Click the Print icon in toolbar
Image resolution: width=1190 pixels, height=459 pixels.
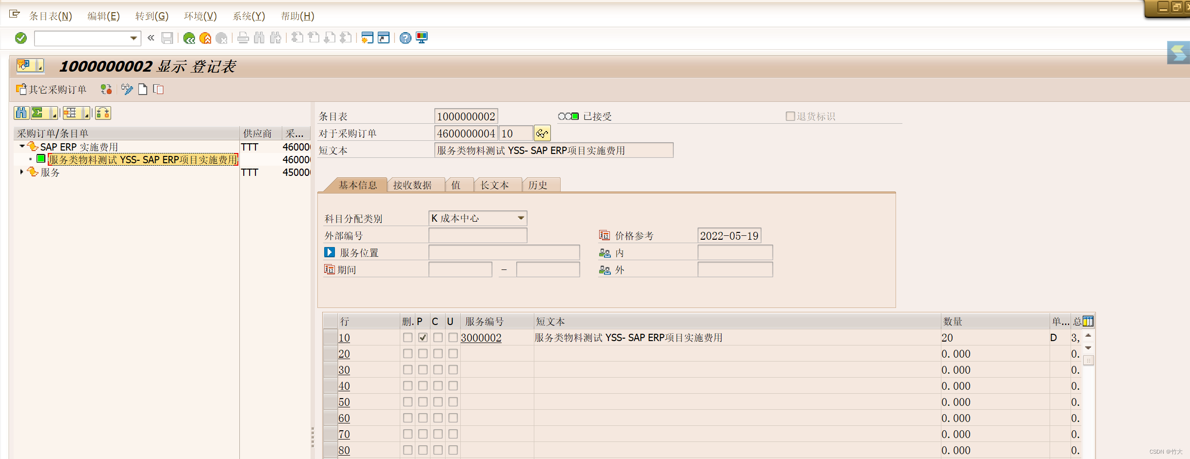point(243,38)
